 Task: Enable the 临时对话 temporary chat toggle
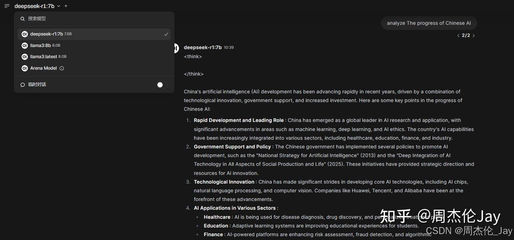point(162,85)
